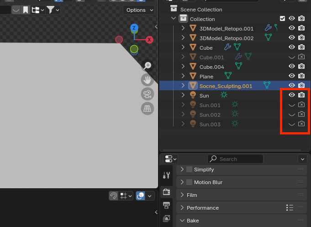Disable render for 3DModel_Retopo.002 camera icon
This screenshot has height=227, width=311.
point(301,37)
